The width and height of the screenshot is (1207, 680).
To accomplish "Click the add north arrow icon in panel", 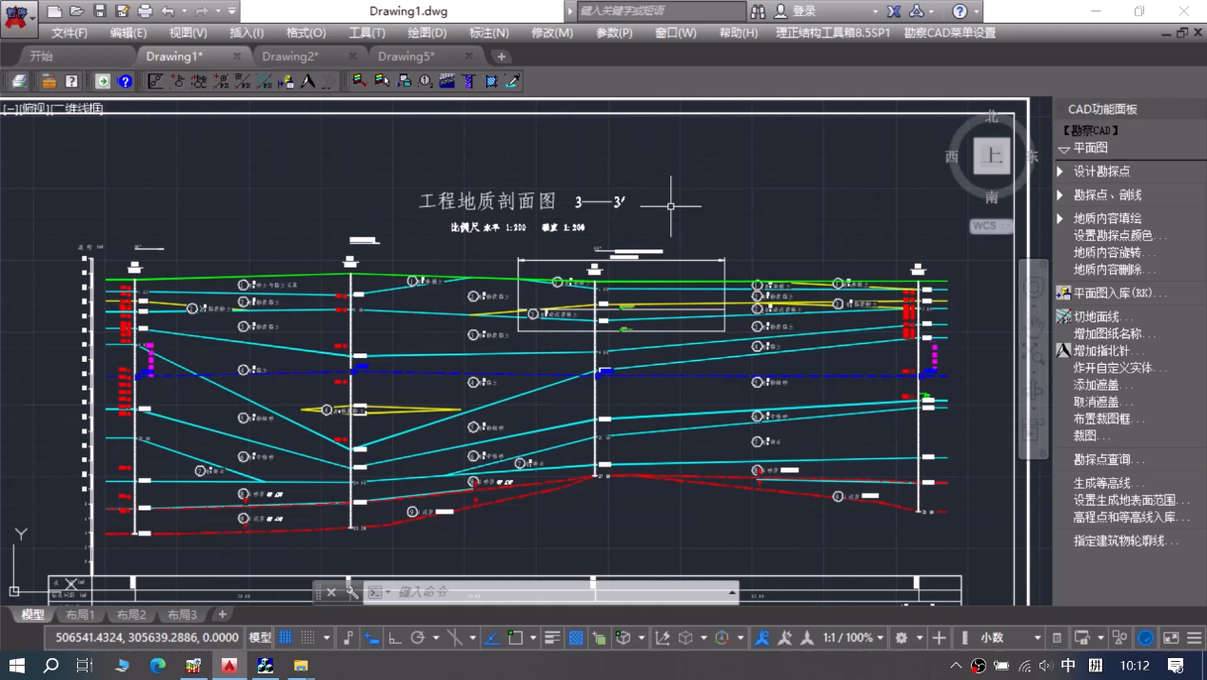I will click(x=1064, y=350).
